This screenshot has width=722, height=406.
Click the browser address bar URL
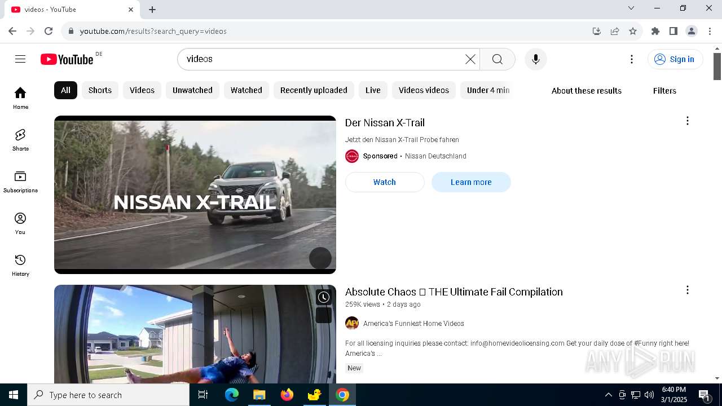point(153,31)
